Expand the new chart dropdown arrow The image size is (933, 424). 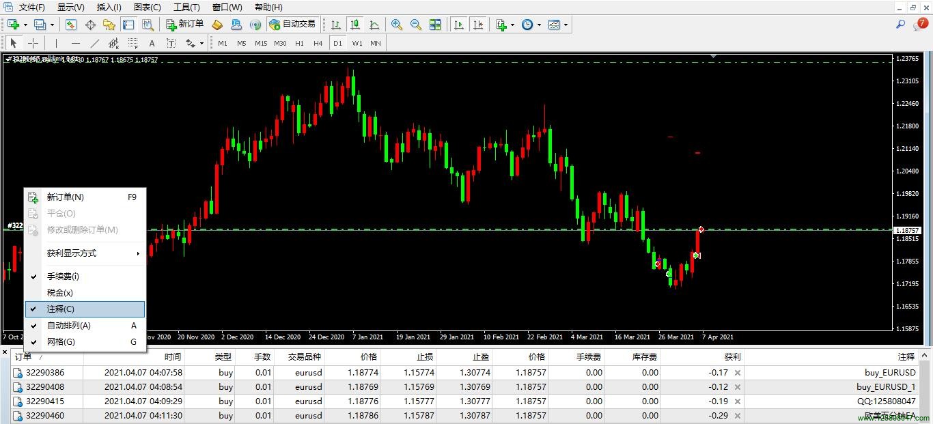[25, 25]
